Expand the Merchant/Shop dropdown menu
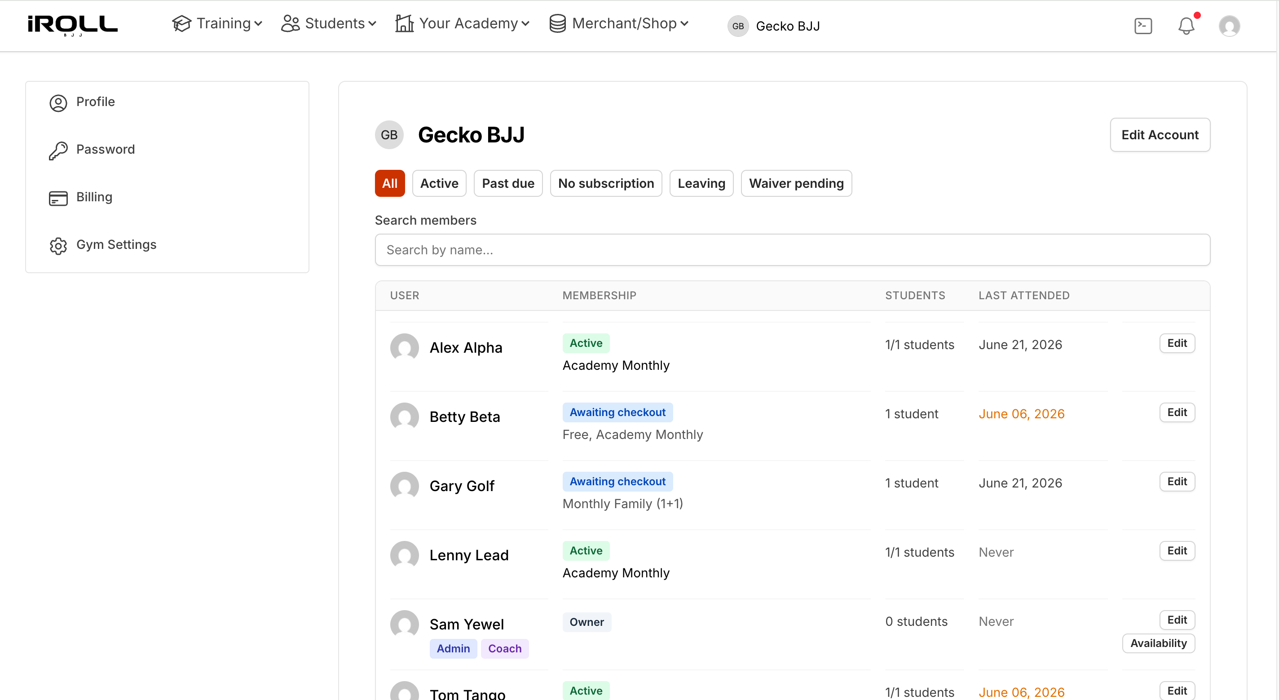The image size is (1279, 700). (619, 23)
